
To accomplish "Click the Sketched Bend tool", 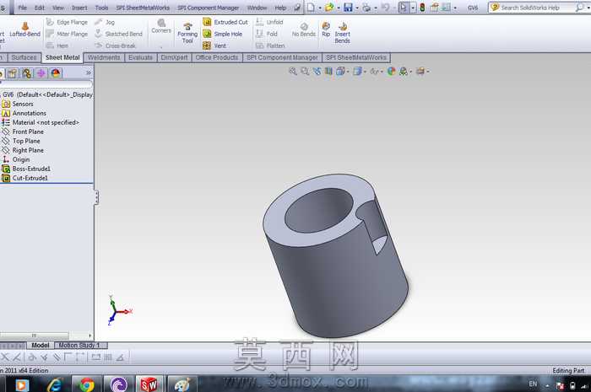I will (x=118, y=34).
